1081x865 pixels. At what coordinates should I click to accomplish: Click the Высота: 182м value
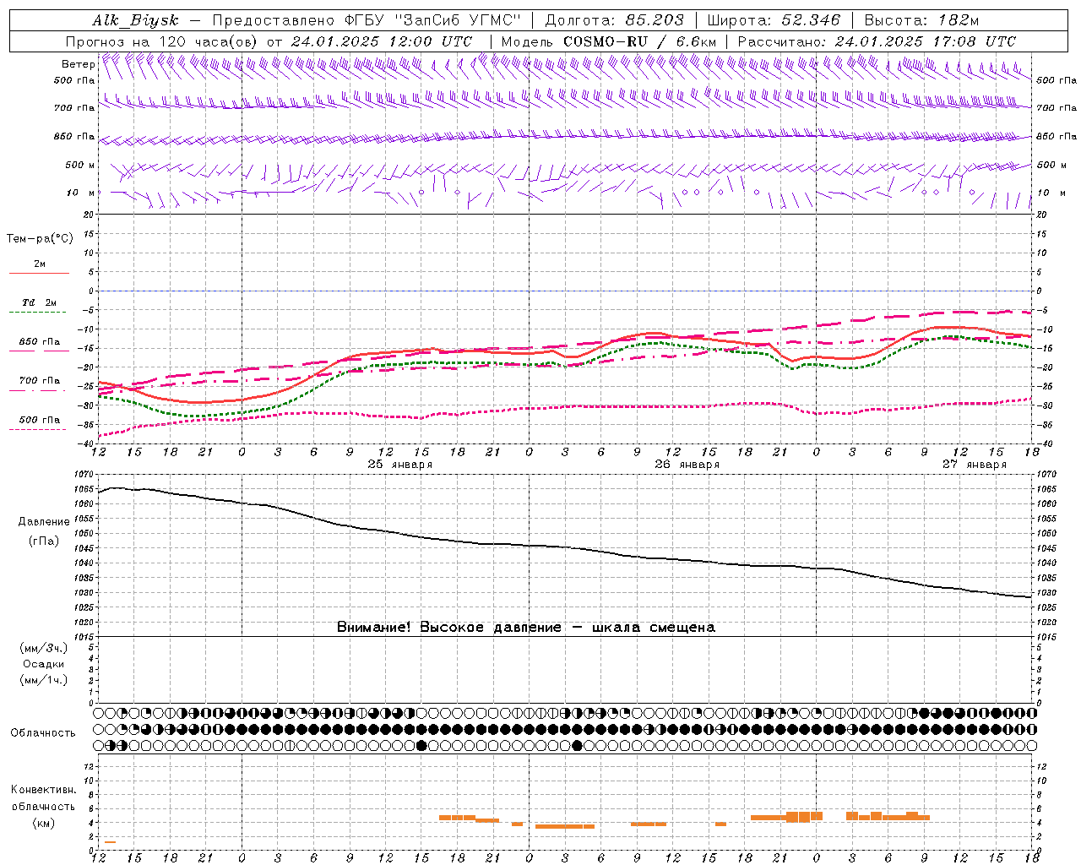(x=921, y=20)
